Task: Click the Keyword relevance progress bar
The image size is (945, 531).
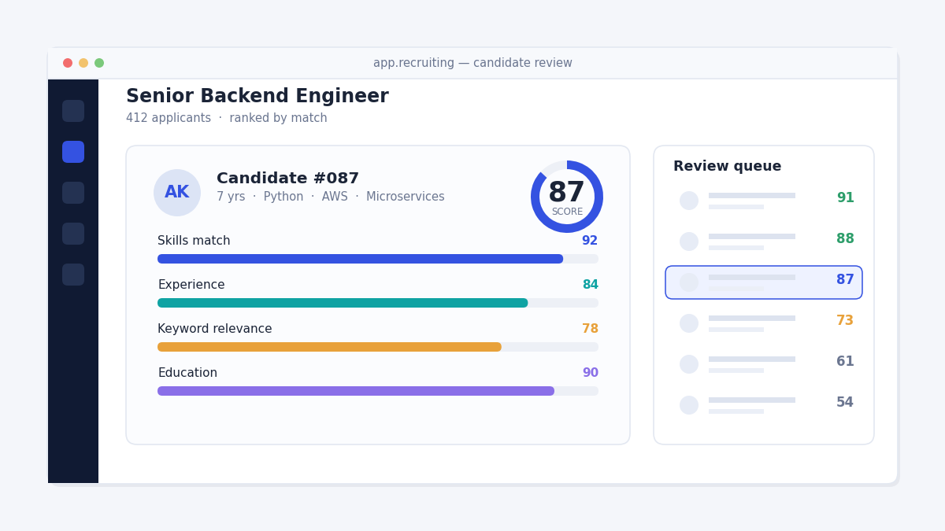Action: point(378,347)
